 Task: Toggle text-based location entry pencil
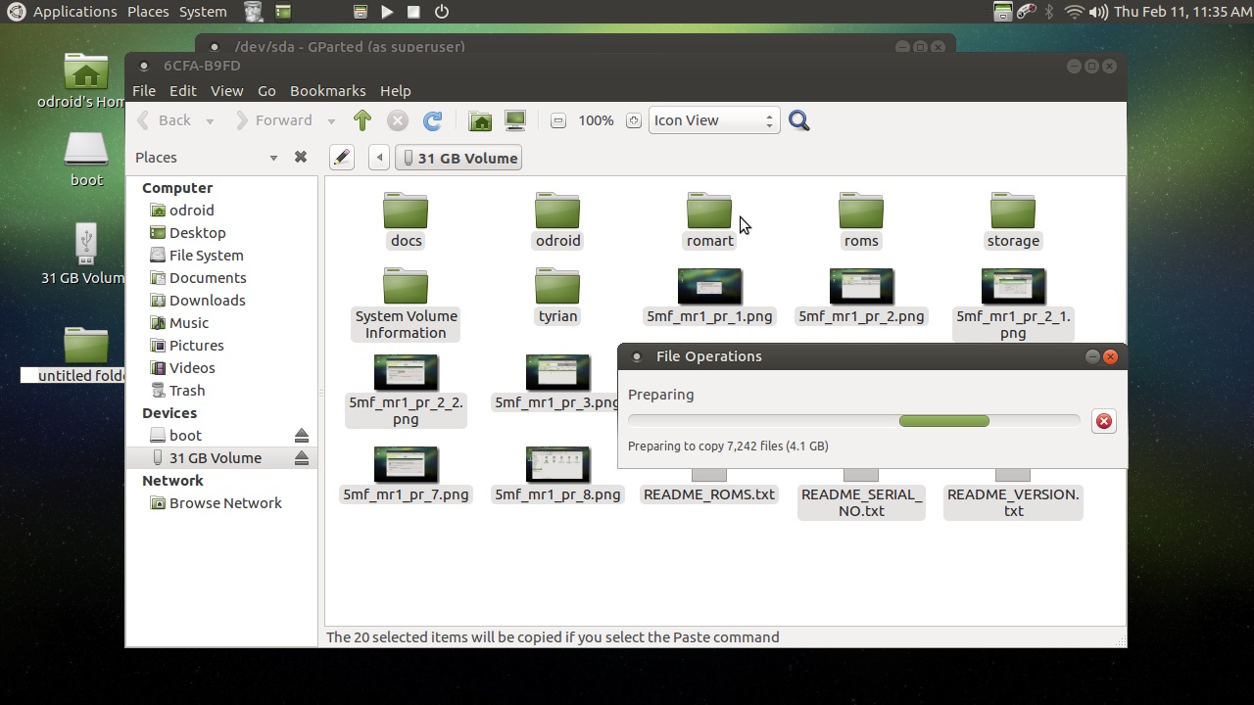click(341, 158)
